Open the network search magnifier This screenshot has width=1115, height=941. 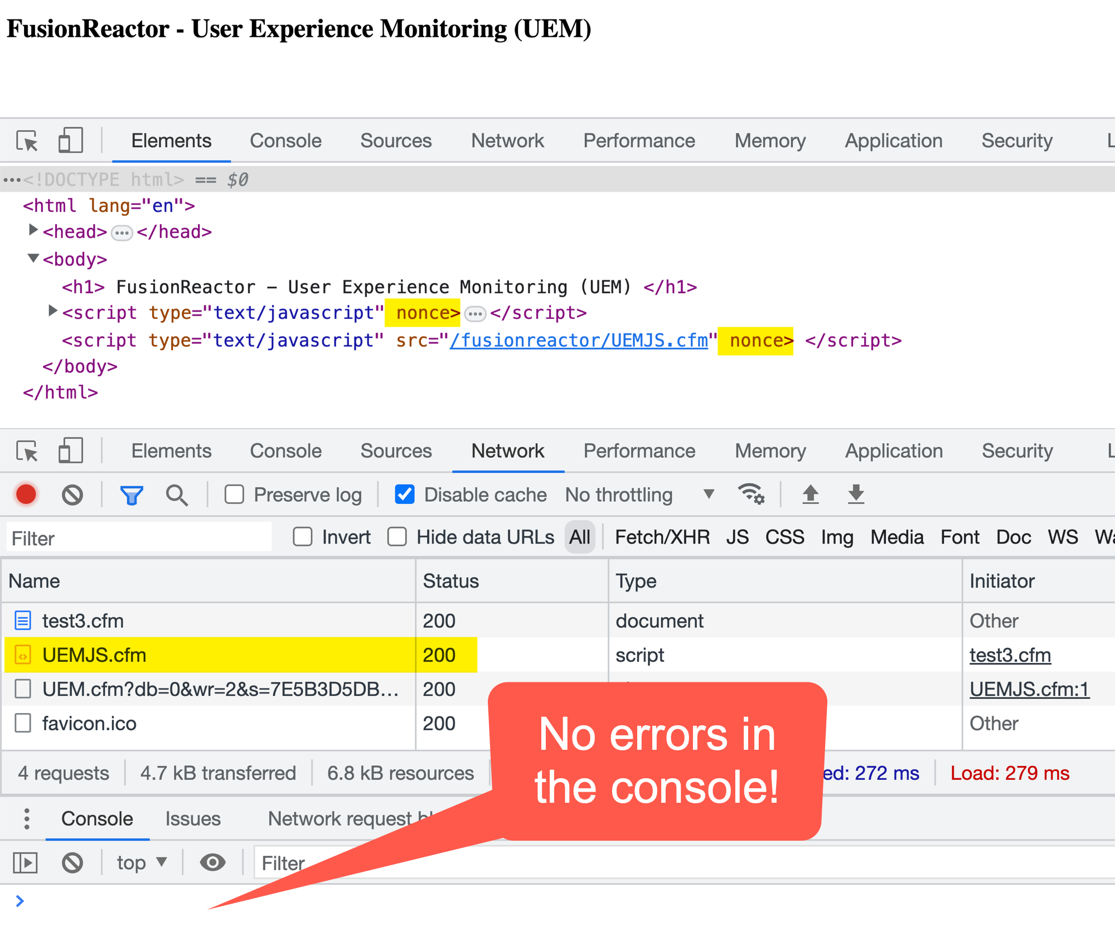tap(177, 495)
